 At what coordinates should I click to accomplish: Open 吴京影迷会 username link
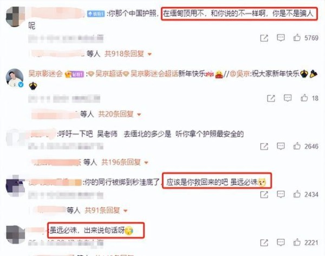(45, 74)
